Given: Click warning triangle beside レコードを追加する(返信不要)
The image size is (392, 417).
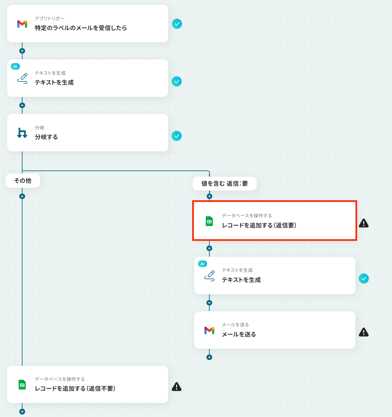Looking at the screenshot, I should [x=176, y=387].
